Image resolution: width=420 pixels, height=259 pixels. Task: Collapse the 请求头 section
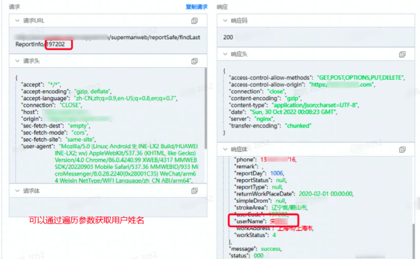pos(17,61)
